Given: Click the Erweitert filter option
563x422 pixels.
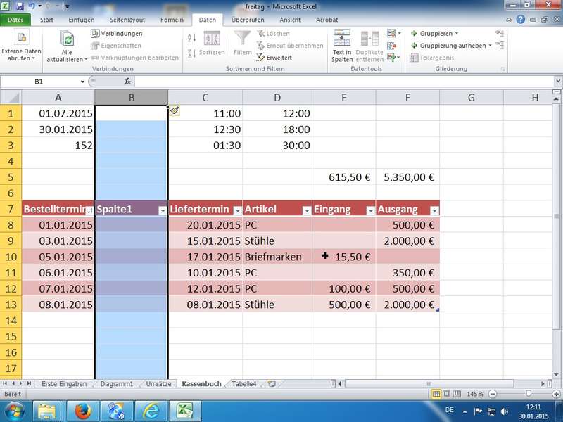Looking at the screenshot, I should tap(274, 58).
